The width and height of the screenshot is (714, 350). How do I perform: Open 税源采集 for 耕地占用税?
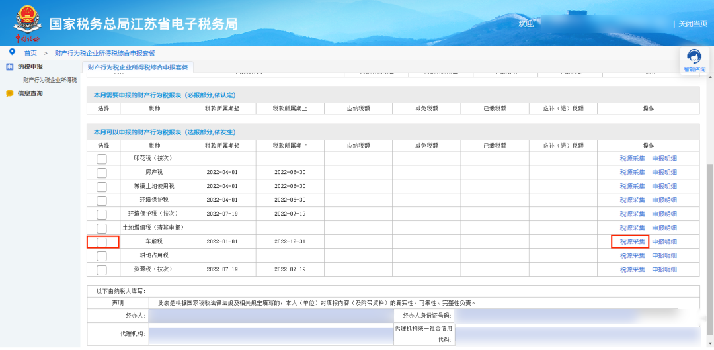(x=633, y=255)
